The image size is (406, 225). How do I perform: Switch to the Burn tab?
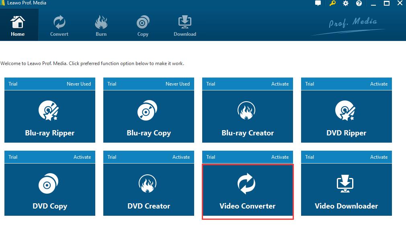coord(101,25)
